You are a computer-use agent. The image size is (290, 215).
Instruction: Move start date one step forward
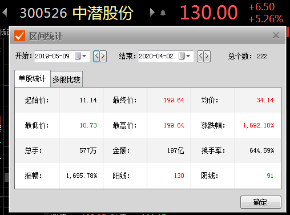(103, 56)
